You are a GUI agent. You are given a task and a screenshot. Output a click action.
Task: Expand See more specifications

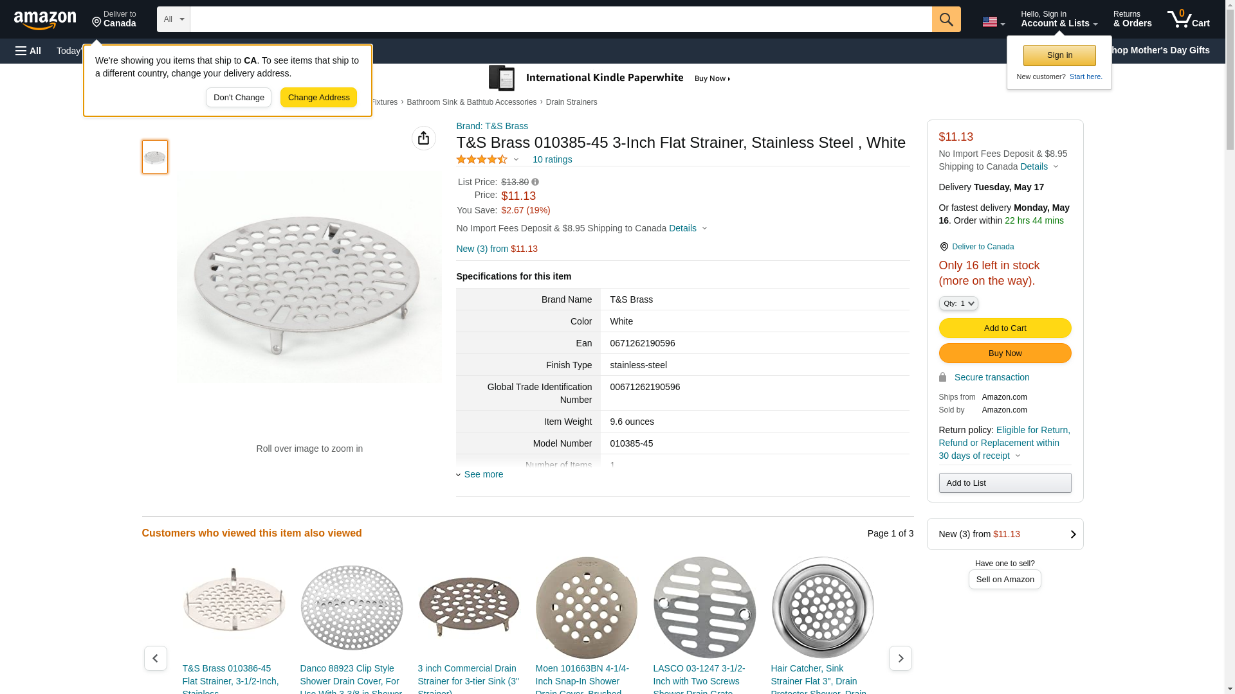483,474
